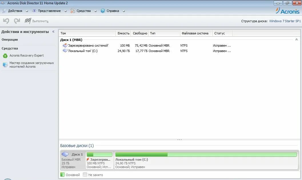302x180 pixels.
Task: Click the Actions menu runner icon
Action: [x=4, y=11]
